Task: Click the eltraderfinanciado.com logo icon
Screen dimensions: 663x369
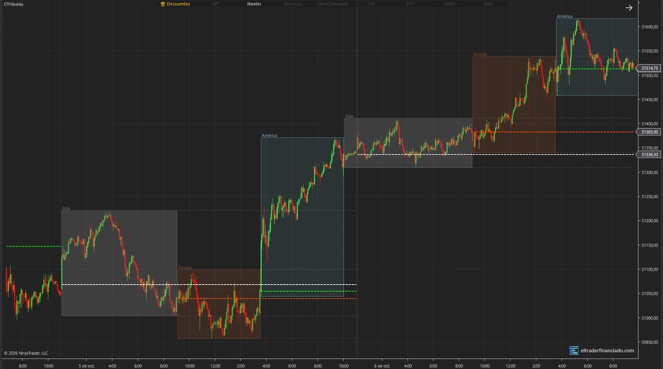Action: click(573, 350)
